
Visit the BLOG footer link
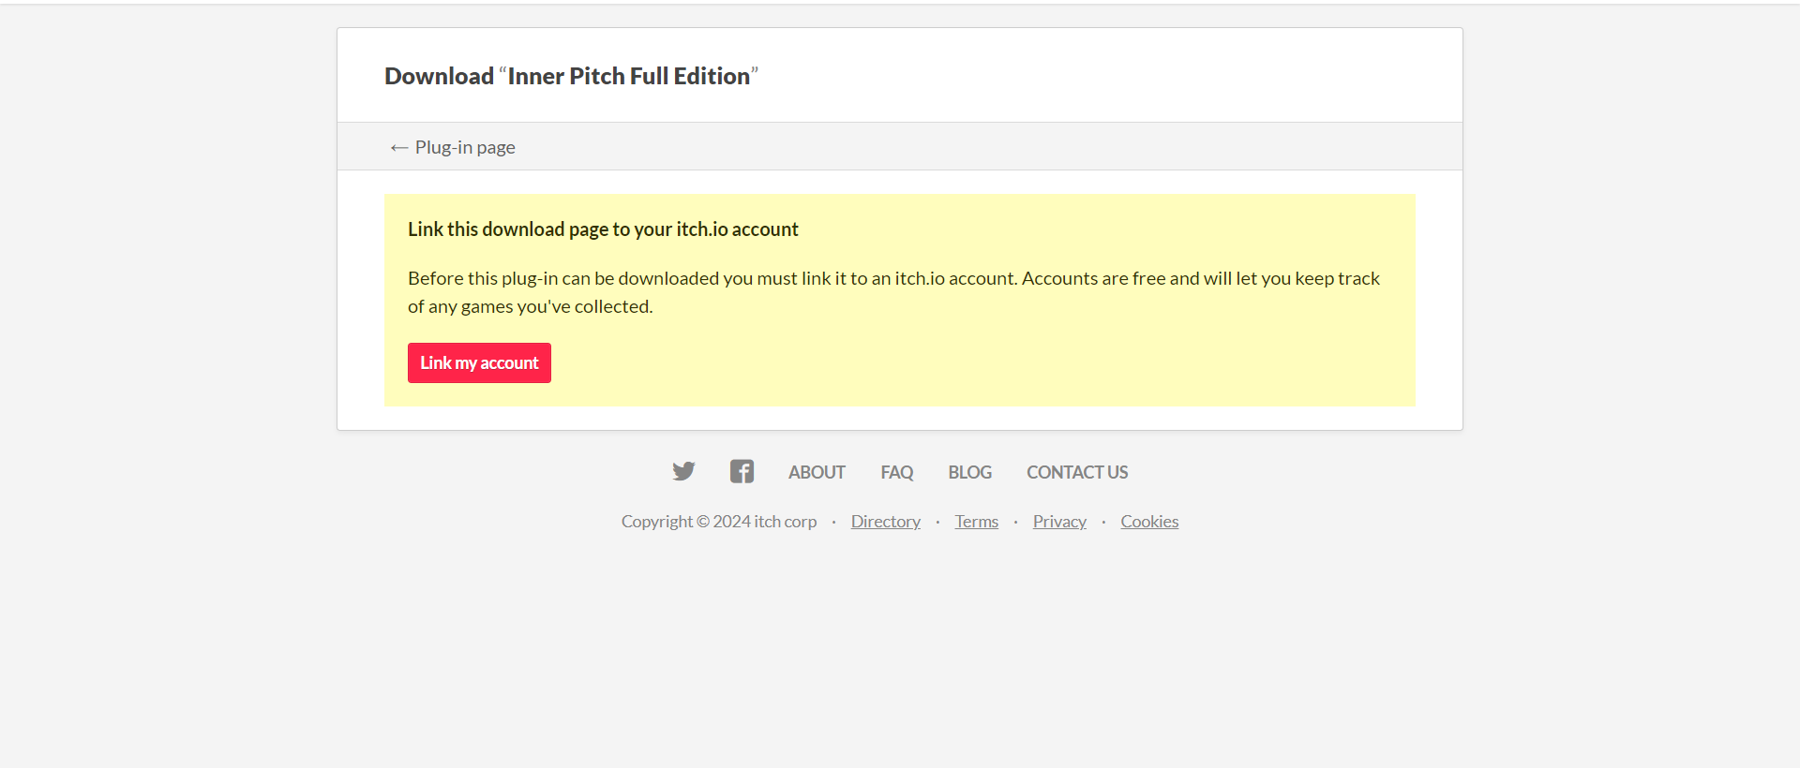(x=969, y=472)
